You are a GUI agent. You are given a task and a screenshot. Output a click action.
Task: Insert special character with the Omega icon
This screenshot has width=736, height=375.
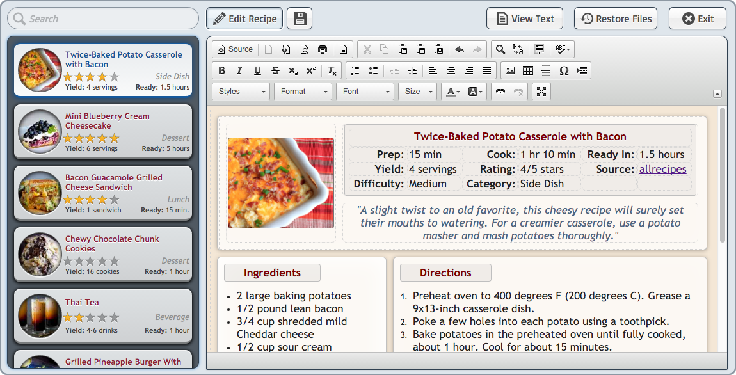564,70
